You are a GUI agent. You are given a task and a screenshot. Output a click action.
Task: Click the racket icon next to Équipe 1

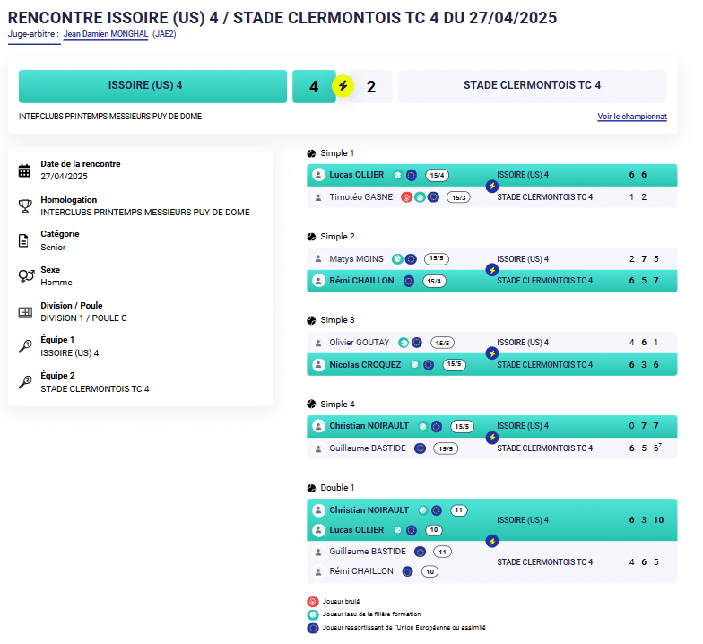25,346
